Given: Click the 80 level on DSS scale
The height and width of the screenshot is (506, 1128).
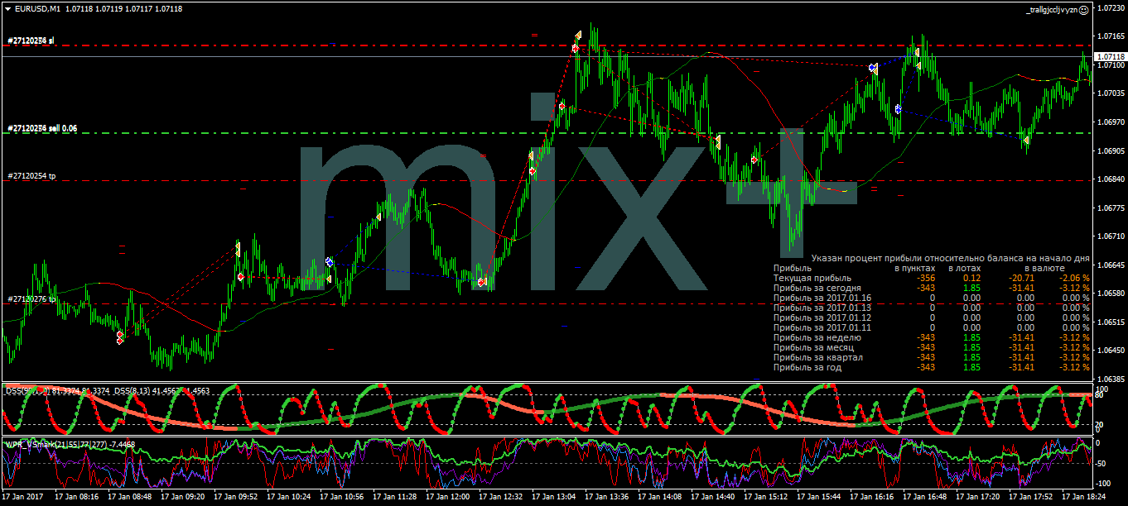Looking at the screenshot, I should tap(1100, 394).
